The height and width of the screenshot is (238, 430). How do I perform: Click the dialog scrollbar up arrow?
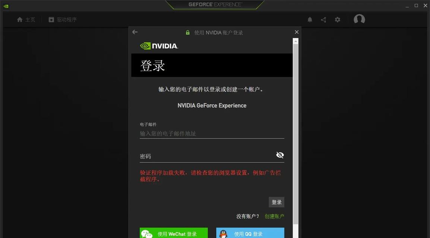(295, 41)
